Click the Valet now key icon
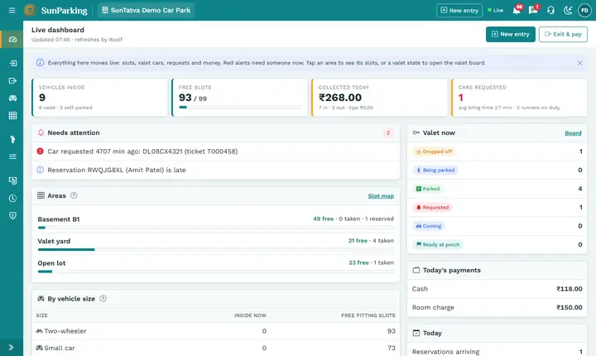Viewport: 596px width, 356px height. (x=416, y=132)
